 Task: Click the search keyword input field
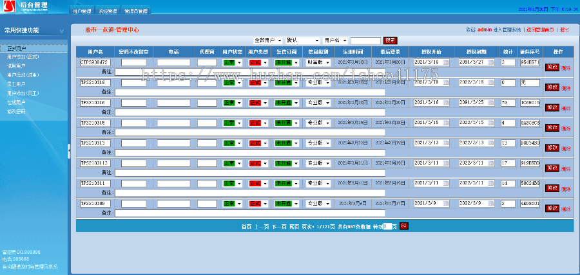(365, 40)
